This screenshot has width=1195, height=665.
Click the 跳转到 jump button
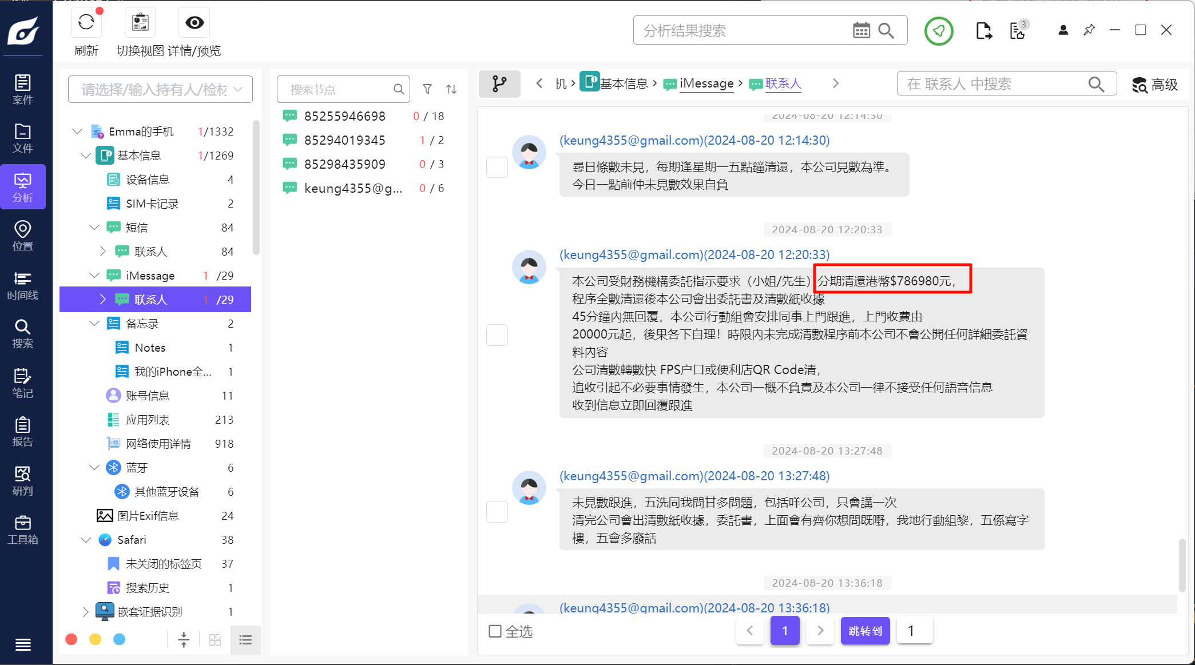point(865,631)
